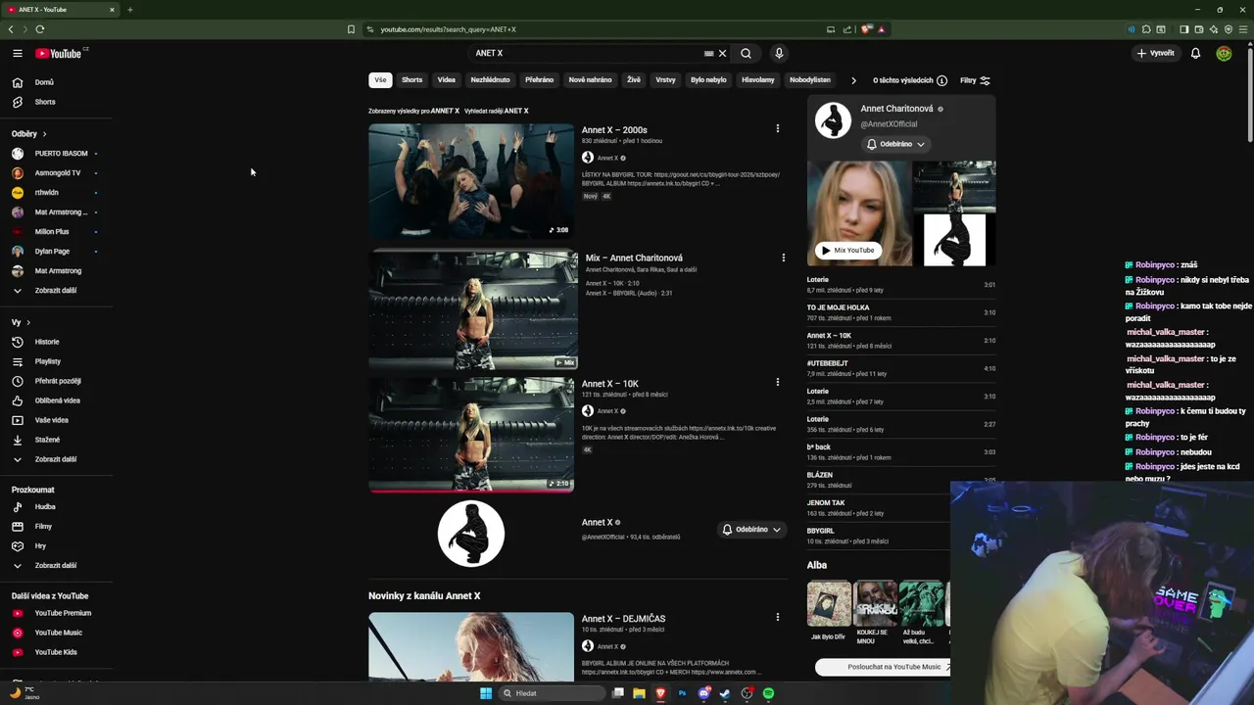The width and height of the screenshot is (1254, 705).
Task: Click the search magnifier button
Action: click(x=746, y=54)
